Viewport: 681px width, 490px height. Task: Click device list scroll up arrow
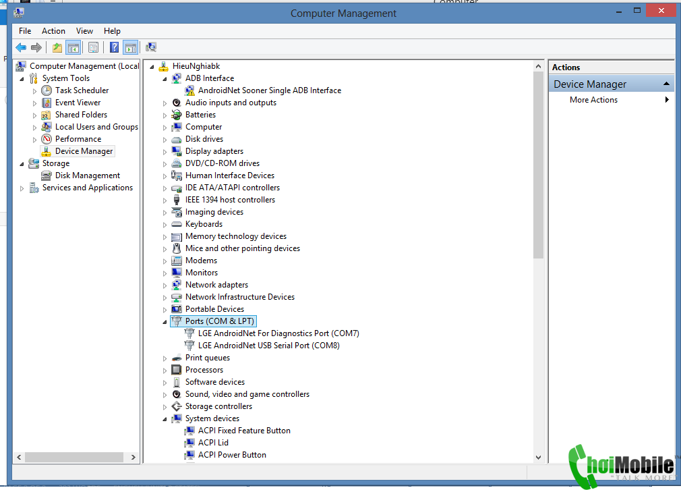[538, 67]
